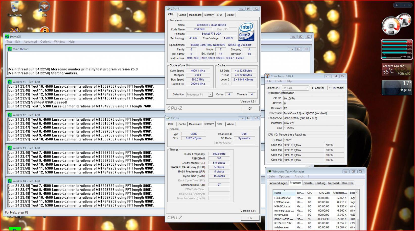Screen dimensions: 415x231
Task: Sort processes by the Name column header
Action: [x=284, y=193]
